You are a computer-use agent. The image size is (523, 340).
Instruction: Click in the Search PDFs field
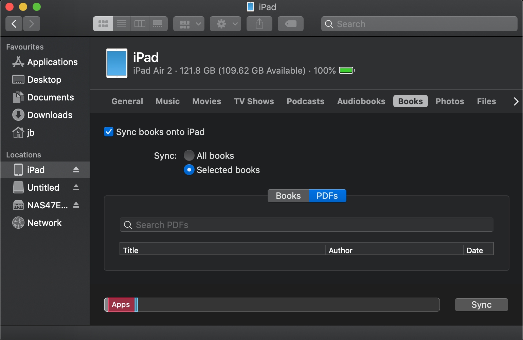307,225
